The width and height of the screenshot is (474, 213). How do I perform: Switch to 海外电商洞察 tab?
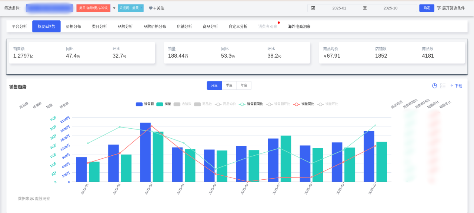(x=299, y=27)
